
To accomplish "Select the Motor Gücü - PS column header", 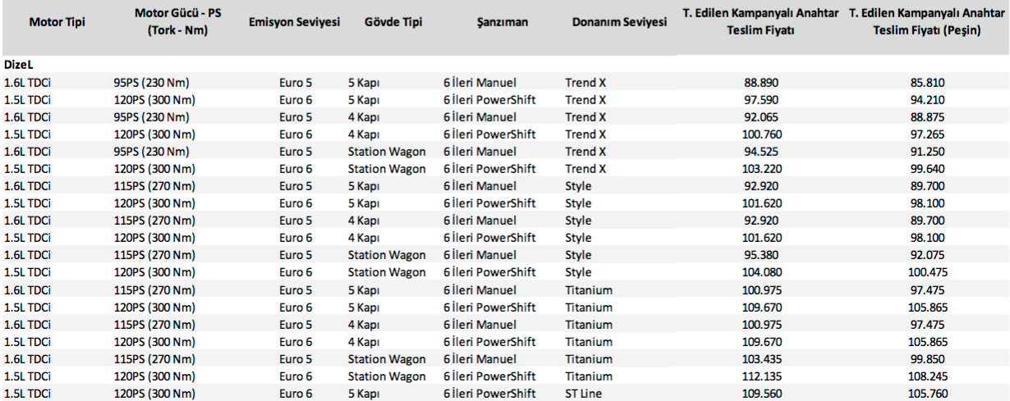I will (171, 22).
